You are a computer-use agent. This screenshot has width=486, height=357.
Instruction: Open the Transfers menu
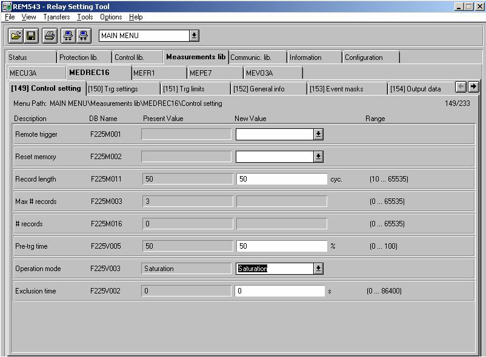(56, 17)
